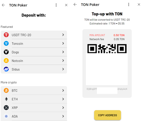Image resolution: width=142 pixels, height=121 pixels.
Task: Select the Cardano ADA icon
Action: [6, 116]
